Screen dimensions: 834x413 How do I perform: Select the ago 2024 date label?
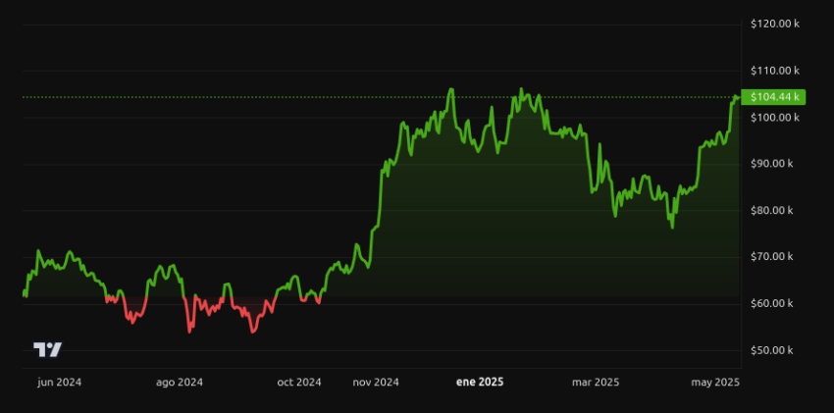click(x=180, y=383)
